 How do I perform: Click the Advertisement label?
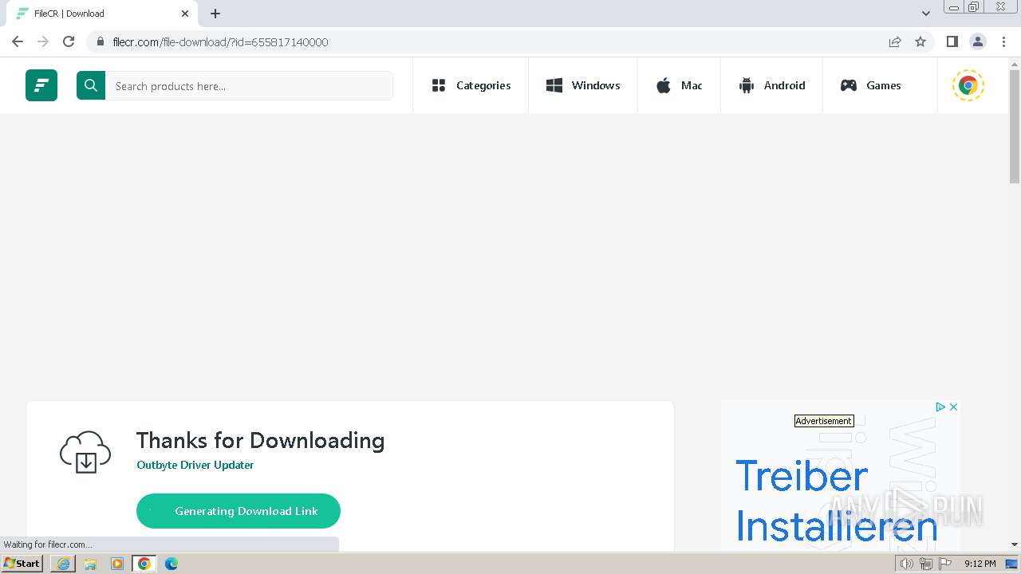coord(824,421)
